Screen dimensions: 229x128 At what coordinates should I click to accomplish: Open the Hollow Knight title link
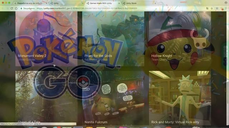click(x=162, y=56)
